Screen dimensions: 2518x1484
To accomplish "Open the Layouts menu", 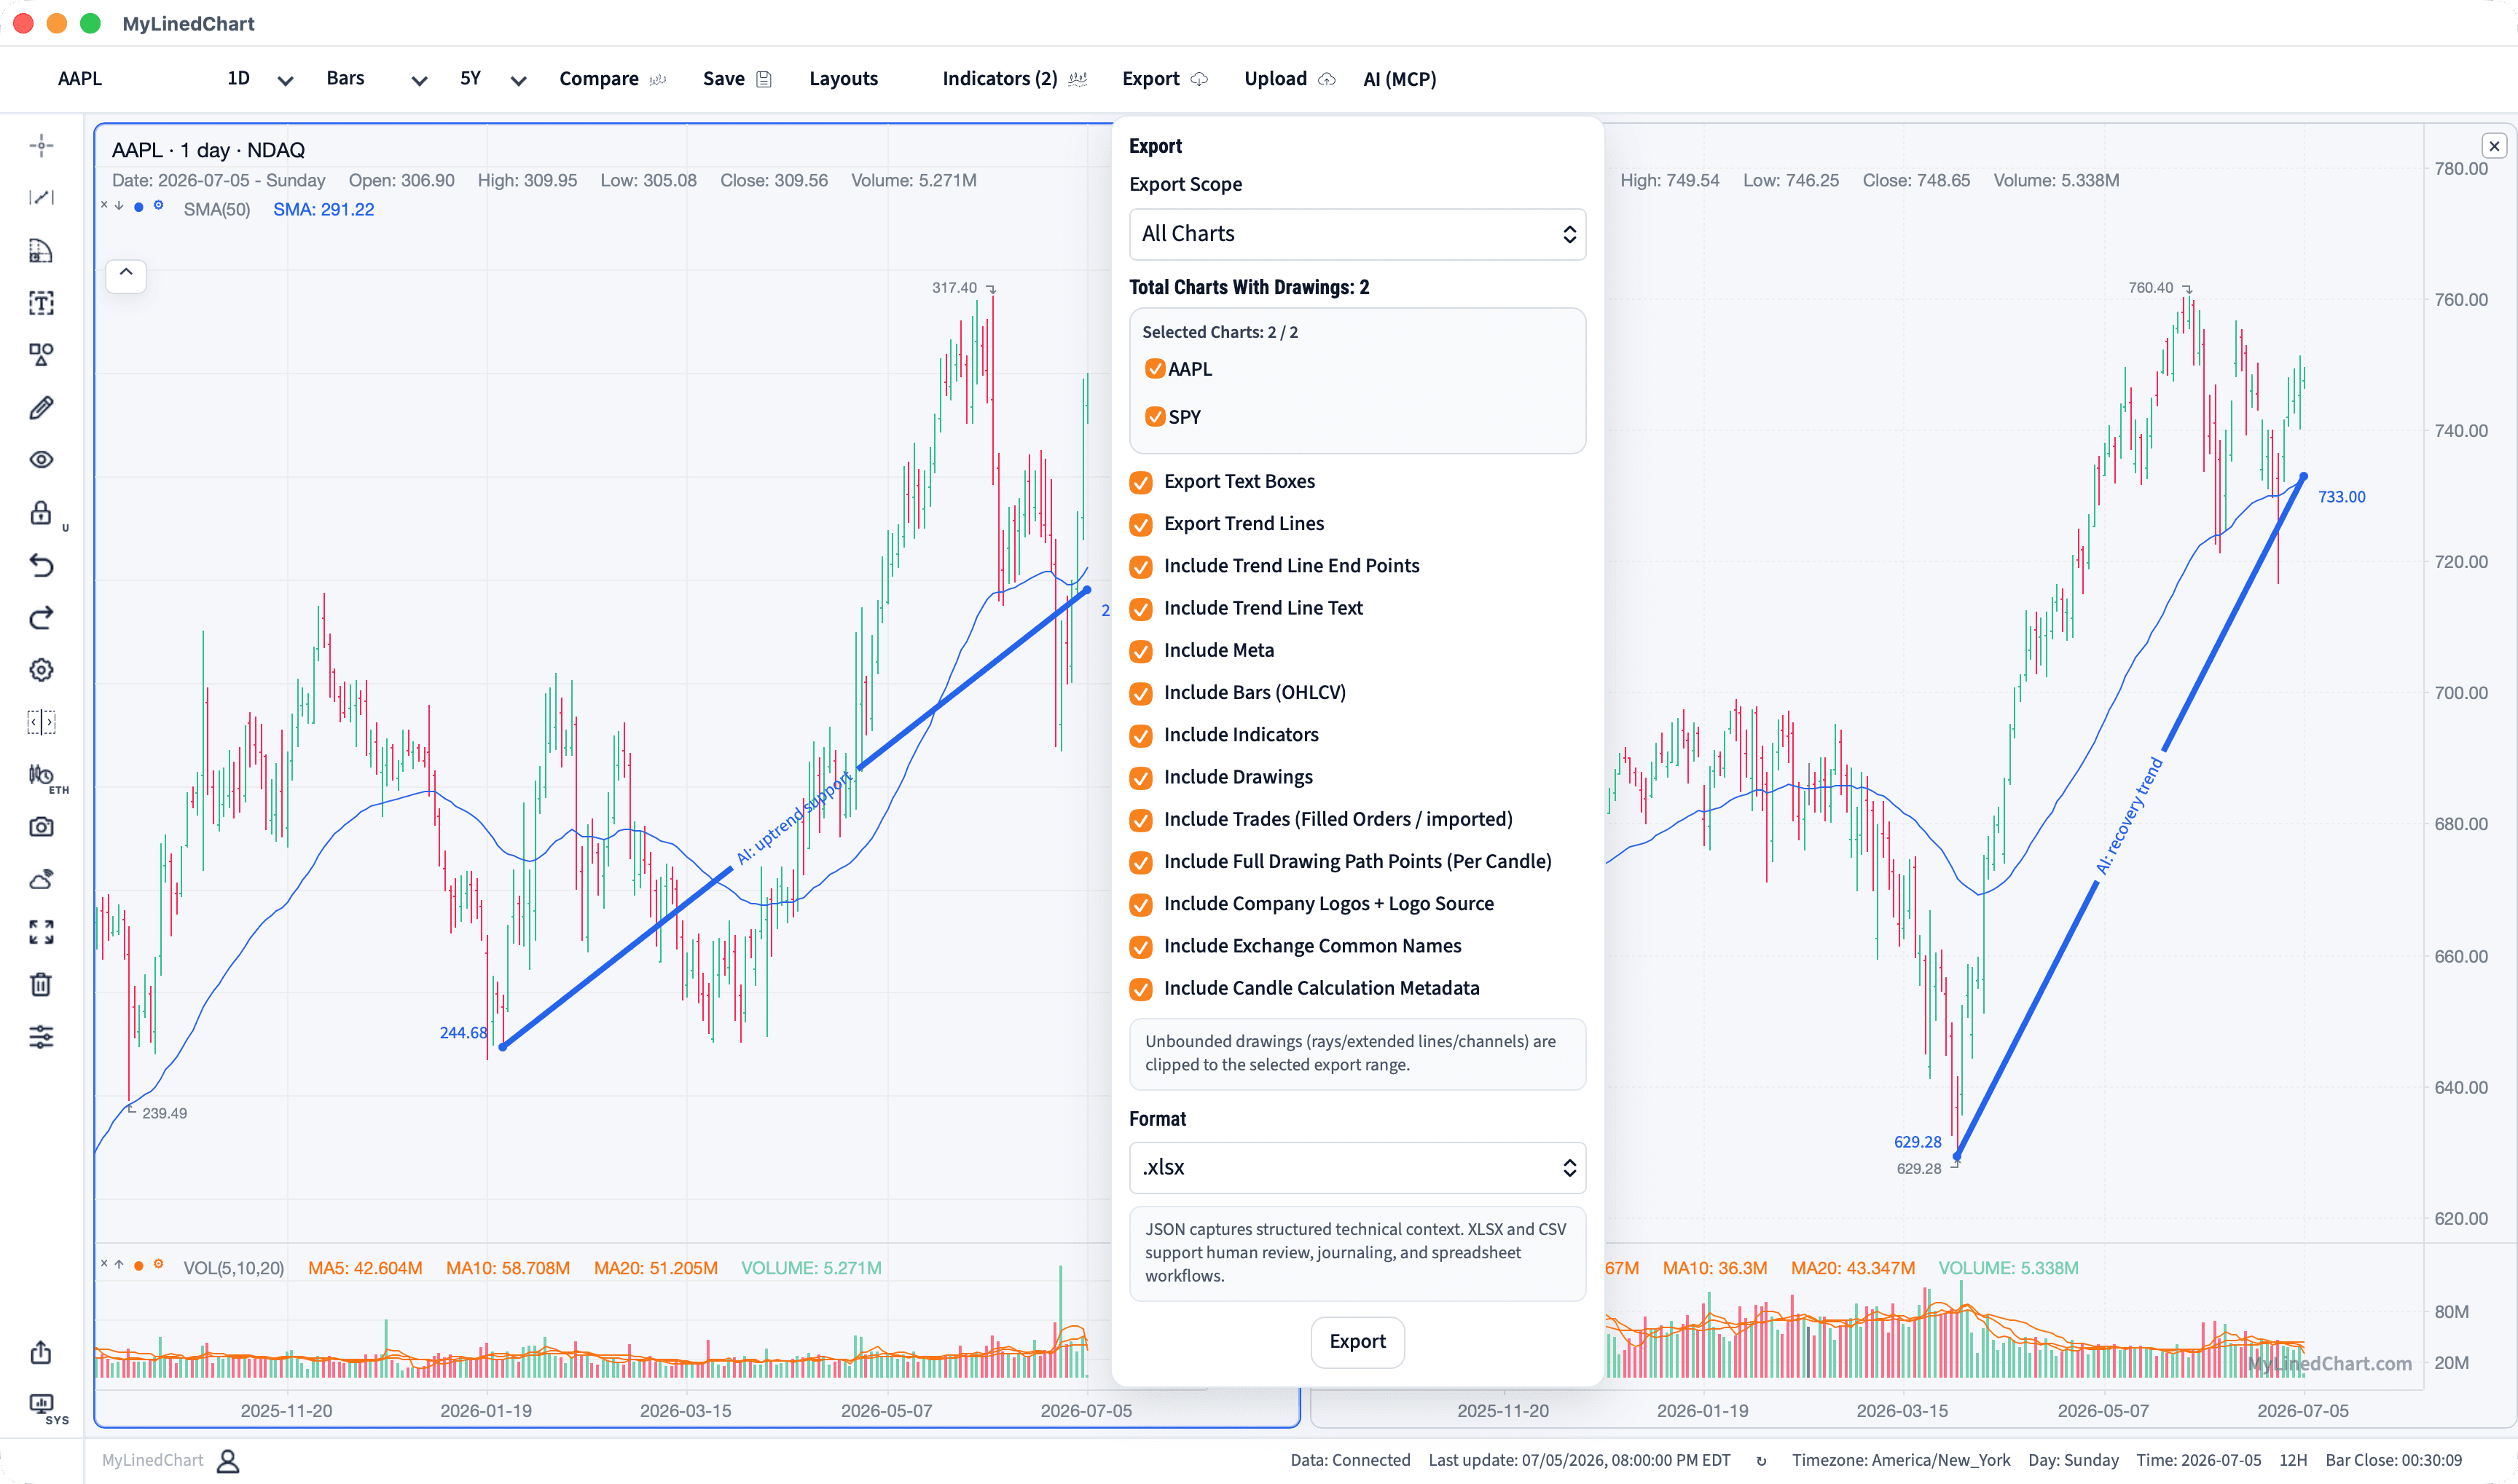I will pos(843,79).
